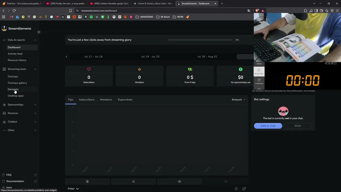Select the Jul 26 - Aug 01 range
This screenshot has width=341, height=192.
point(207,57)
